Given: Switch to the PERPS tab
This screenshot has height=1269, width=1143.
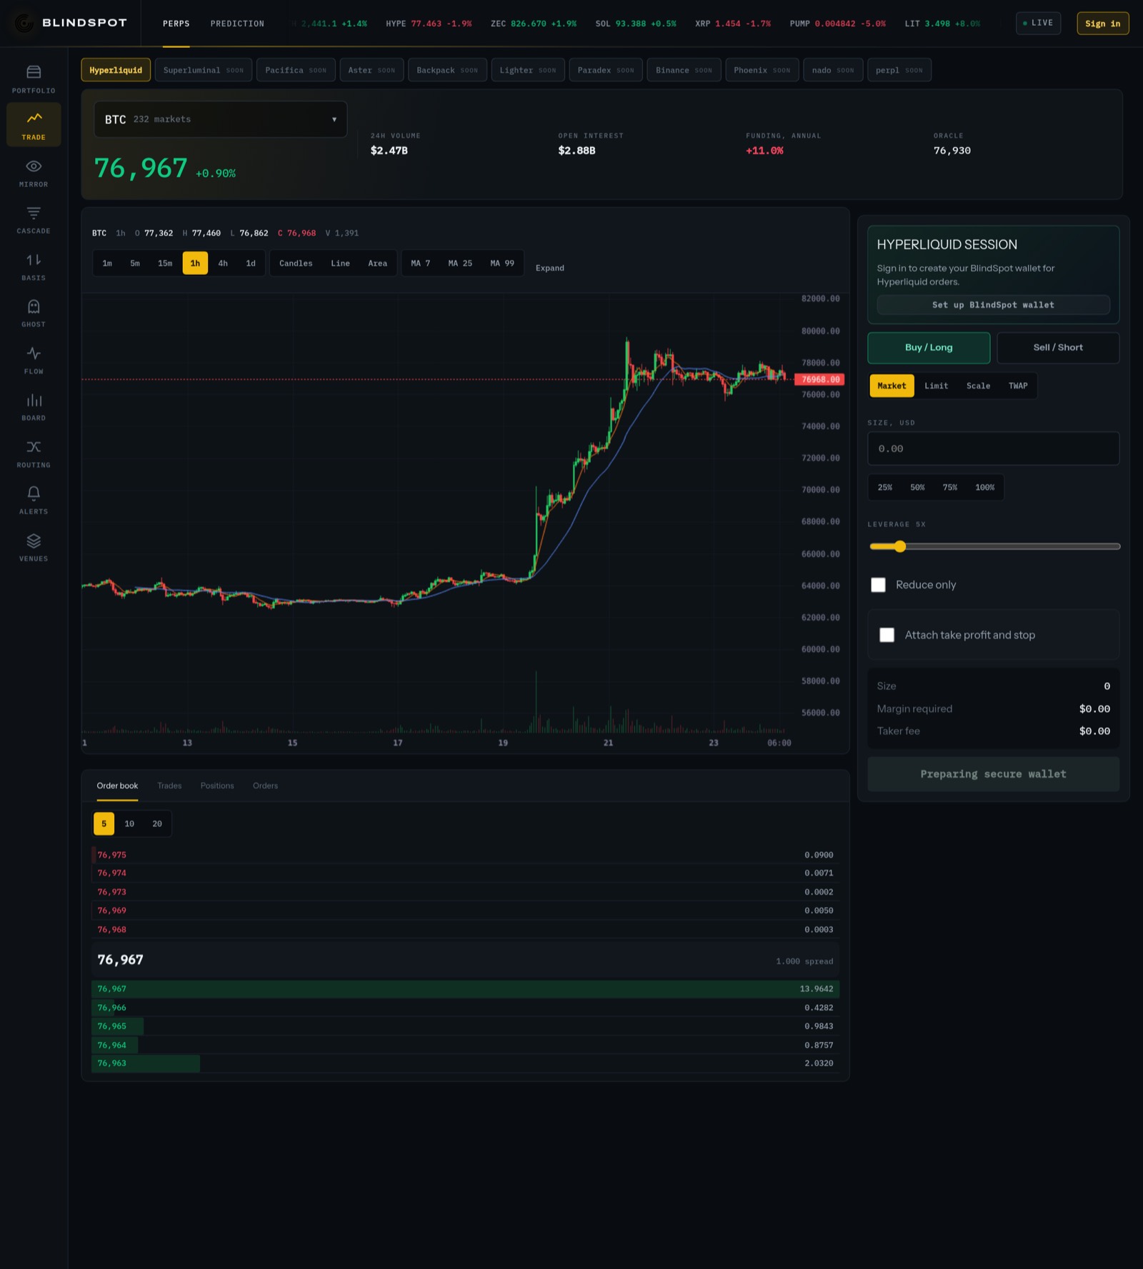Looking at the screenshot, I should [176, 24].
